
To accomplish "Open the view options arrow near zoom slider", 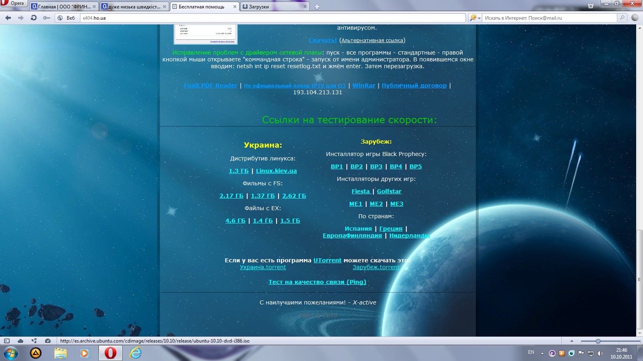I will click(x=572, y=341).
